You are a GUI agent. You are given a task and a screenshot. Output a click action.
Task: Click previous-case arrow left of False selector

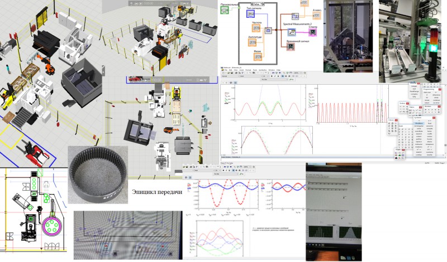[x=252, y=4]
